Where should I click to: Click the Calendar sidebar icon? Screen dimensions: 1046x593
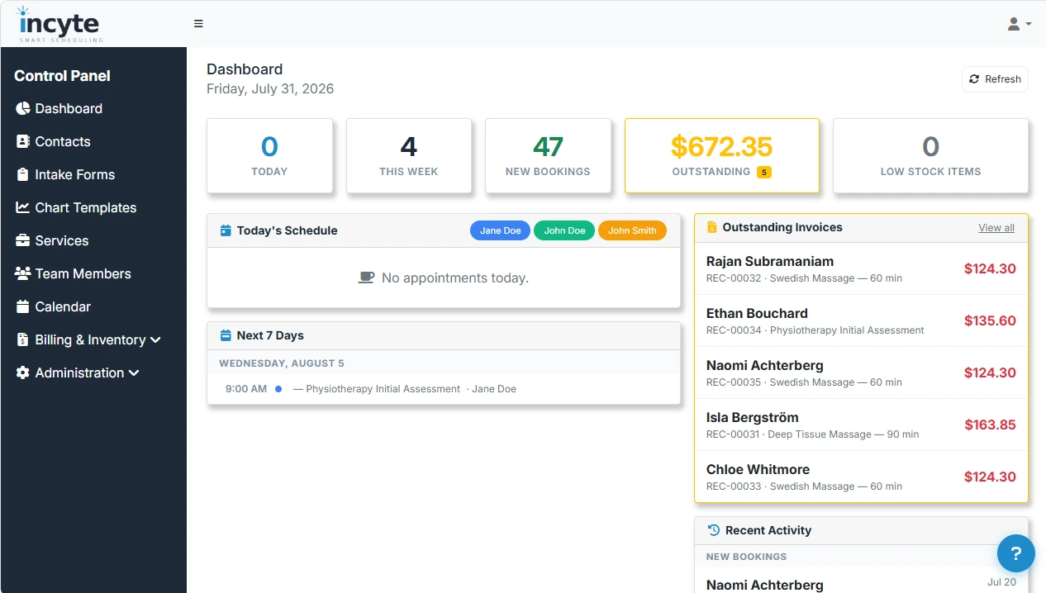coord(22,306)
